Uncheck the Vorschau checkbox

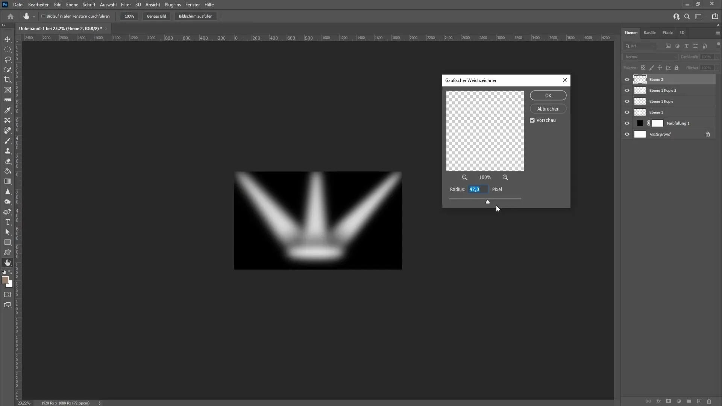[532, 120]
